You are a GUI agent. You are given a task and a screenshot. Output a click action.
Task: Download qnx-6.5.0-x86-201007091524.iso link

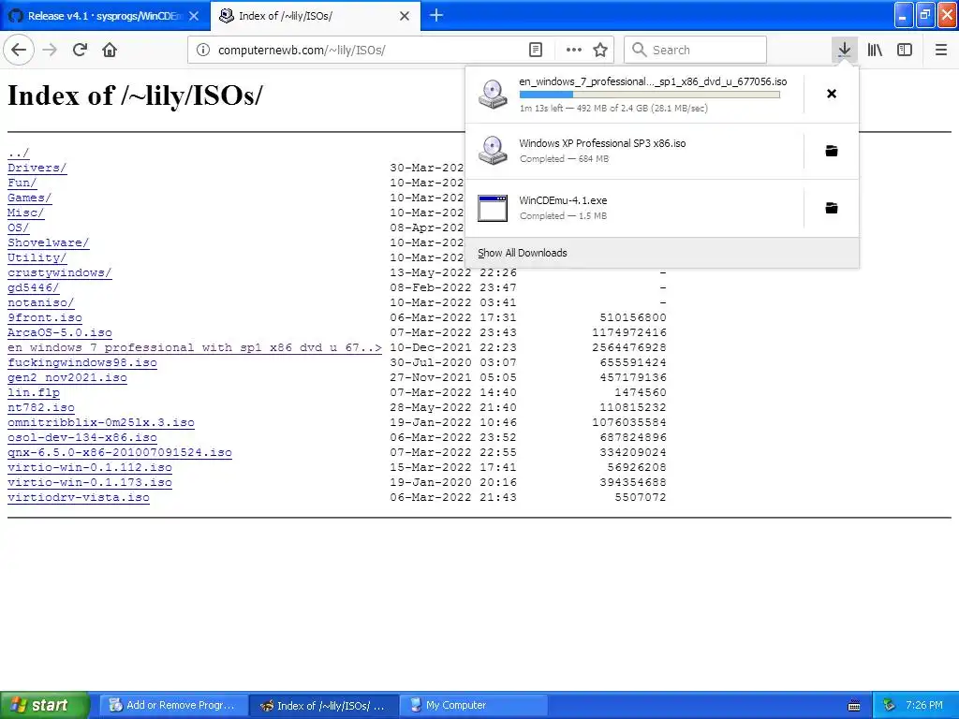click(119, 452)
